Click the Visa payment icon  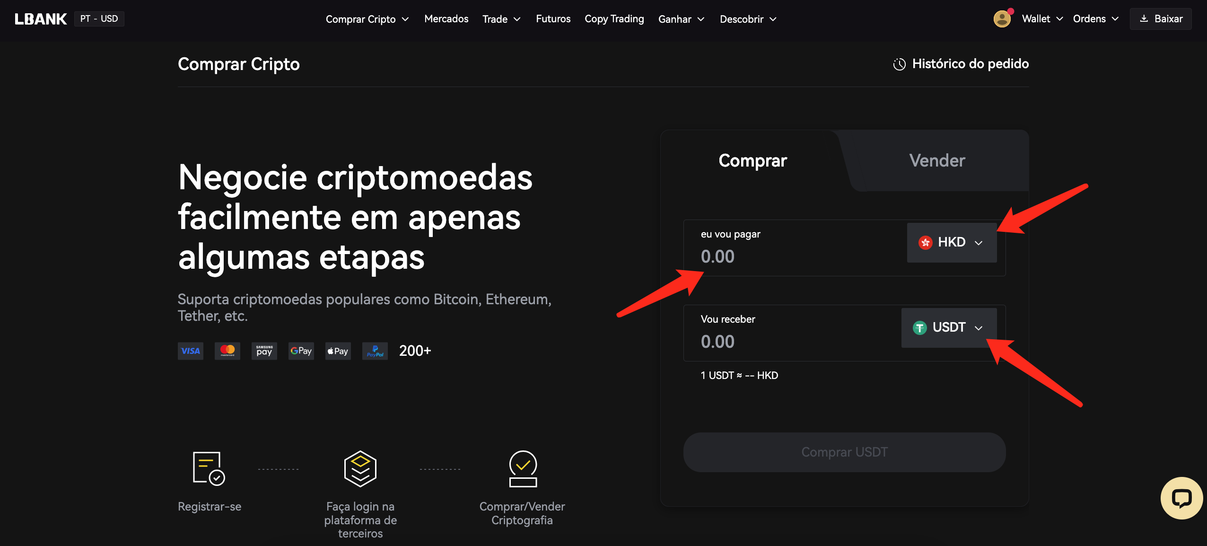191,351
